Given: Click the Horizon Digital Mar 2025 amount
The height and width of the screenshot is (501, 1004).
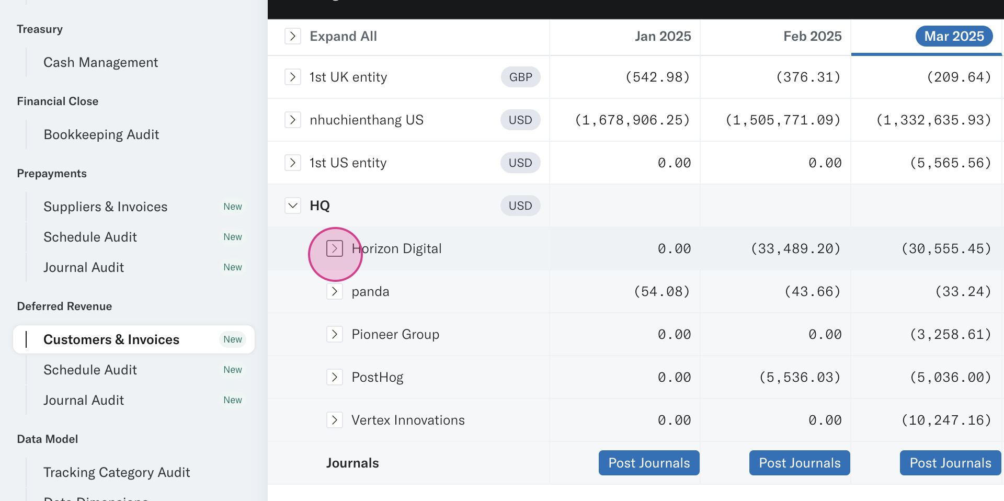Looking at the screenshot, I should 946,248.
